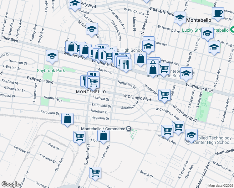Open the school marker at Applied Technology Center
The image size is (234, 188).
[192, 135]
